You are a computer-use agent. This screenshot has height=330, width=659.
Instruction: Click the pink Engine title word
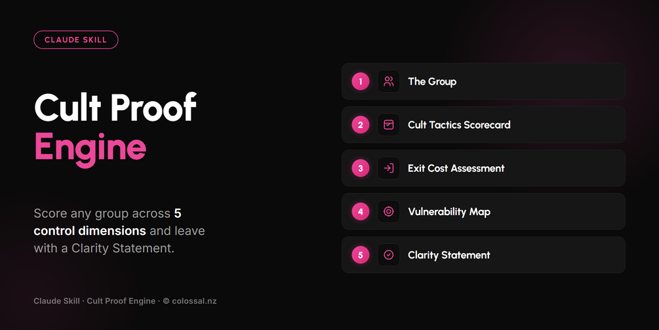(x=90, y=148)
